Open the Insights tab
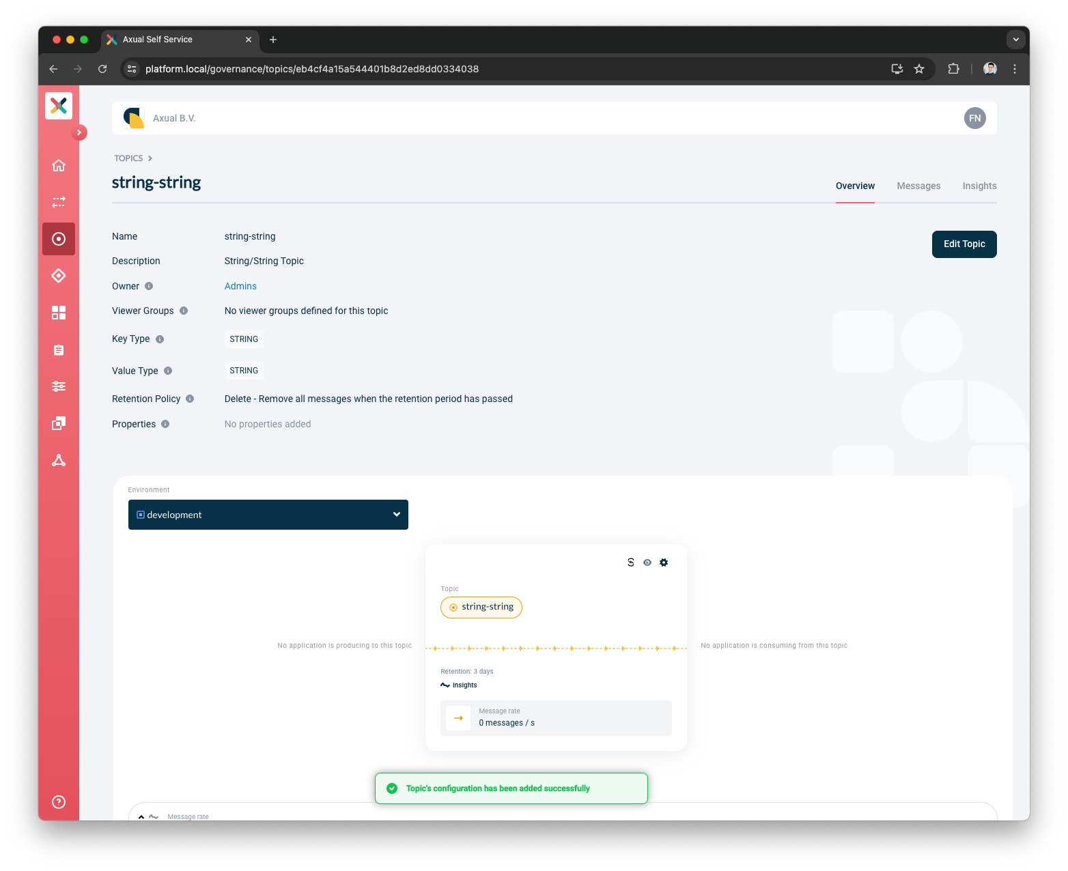This screenshot has width=1068, height=871. pyautogui.click(x=979, y=186)
